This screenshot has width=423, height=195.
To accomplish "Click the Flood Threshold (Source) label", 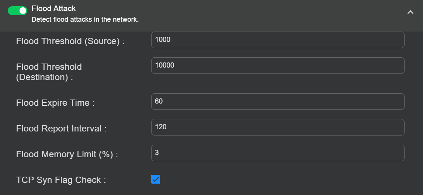I will [70, 41].
